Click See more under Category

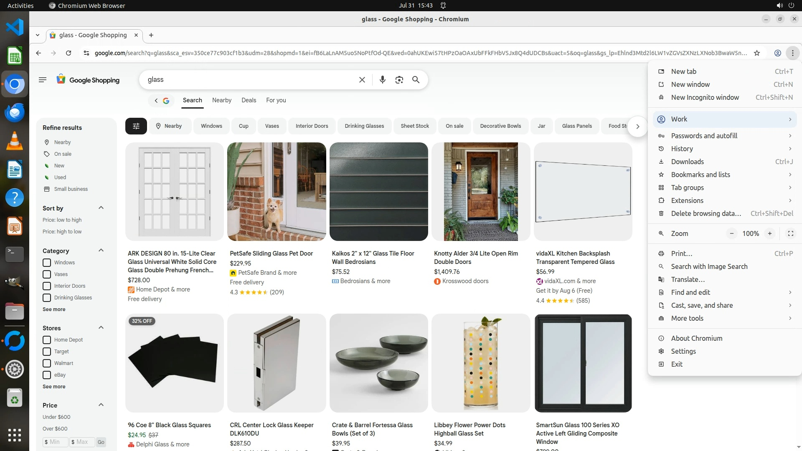[x=54, y=309]
